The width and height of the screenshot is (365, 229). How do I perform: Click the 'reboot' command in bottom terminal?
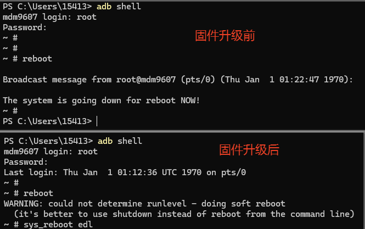pyautogui.click(x=38, y=193)
